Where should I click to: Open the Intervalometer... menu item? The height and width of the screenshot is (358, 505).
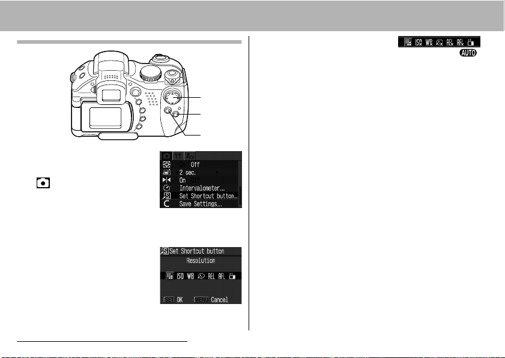[202, 188]
